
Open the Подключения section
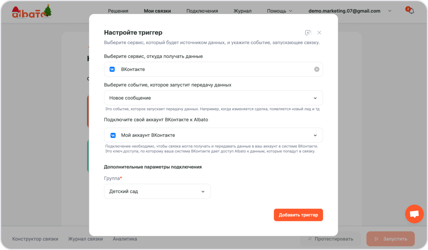(x=202, y=11)
